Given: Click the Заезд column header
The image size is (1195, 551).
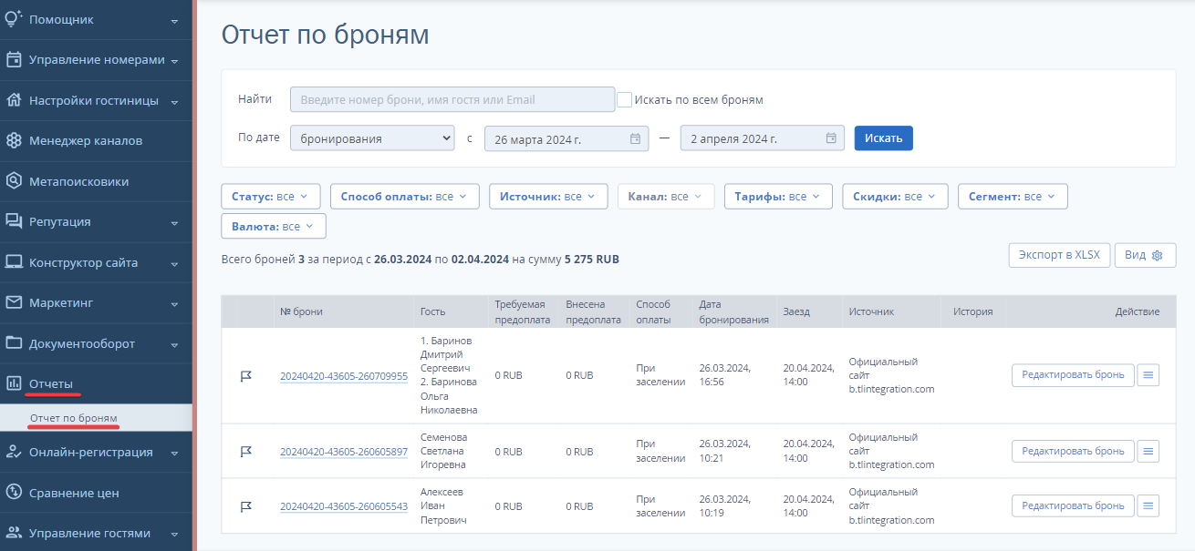Looking at the screenshot, I should [796, 311].
